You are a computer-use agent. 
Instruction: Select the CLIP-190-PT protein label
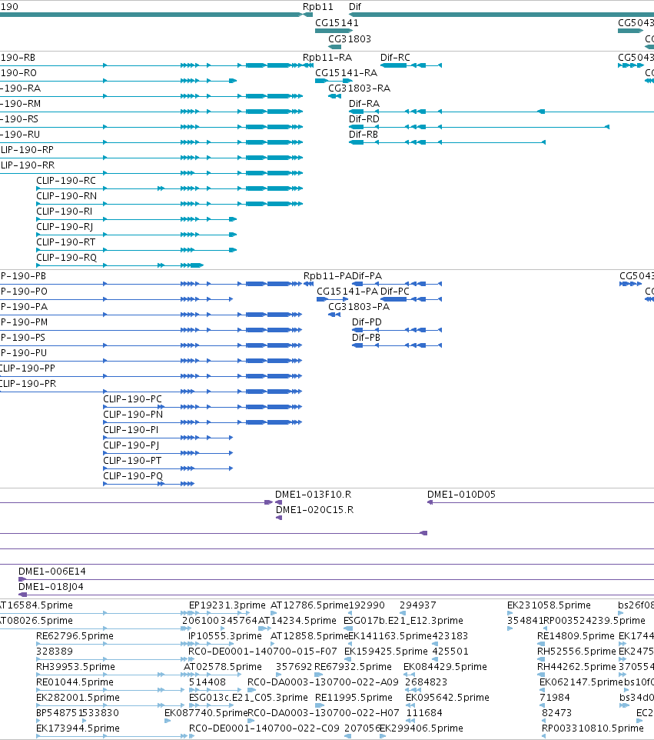(132, 460)
